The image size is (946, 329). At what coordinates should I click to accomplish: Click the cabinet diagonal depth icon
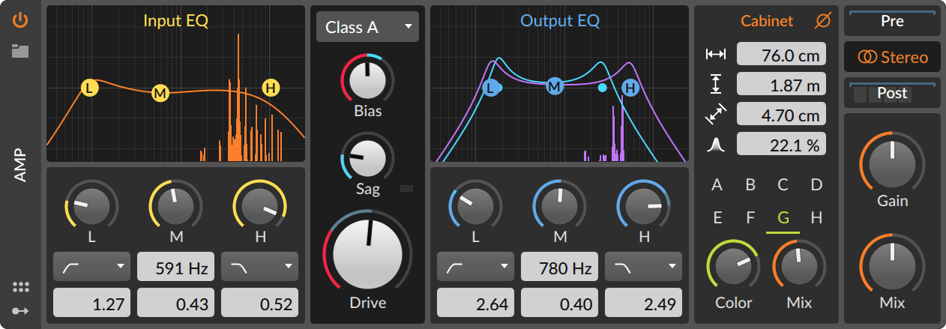pos(716,114)
